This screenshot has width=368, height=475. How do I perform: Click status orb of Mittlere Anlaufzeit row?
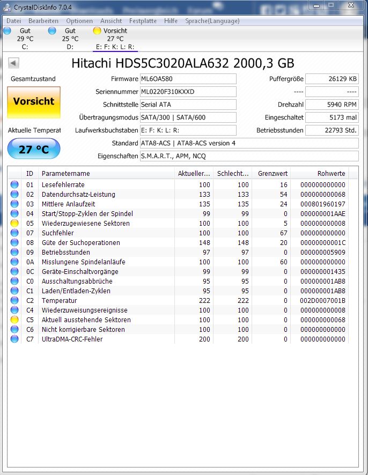click(x=14, y=204)
